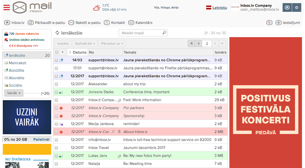The height and width of the screenshot is (168, 305).
Task: Click the refresh icon beside Ienākošie heading
Action: 57,33
